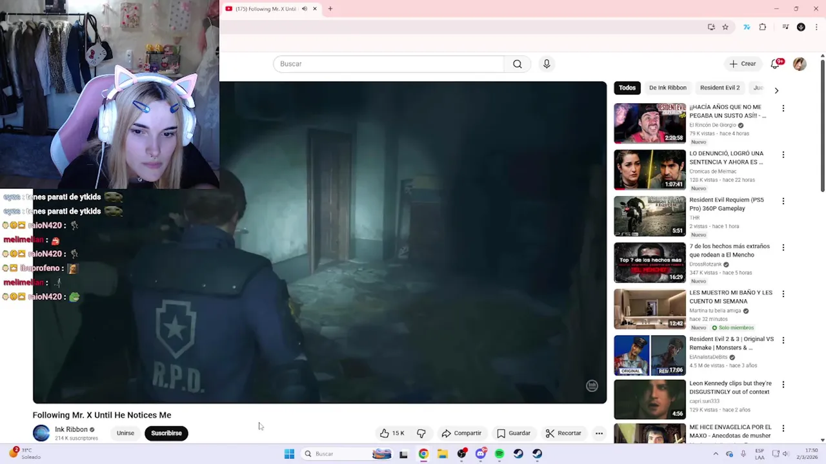Click the 214 K suscriptores text

click(76, 438)
